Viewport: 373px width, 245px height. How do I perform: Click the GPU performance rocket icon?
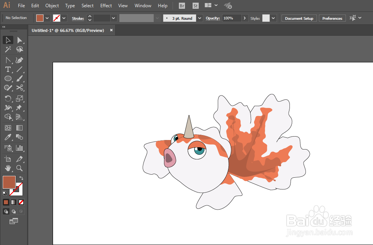[228, 6]
